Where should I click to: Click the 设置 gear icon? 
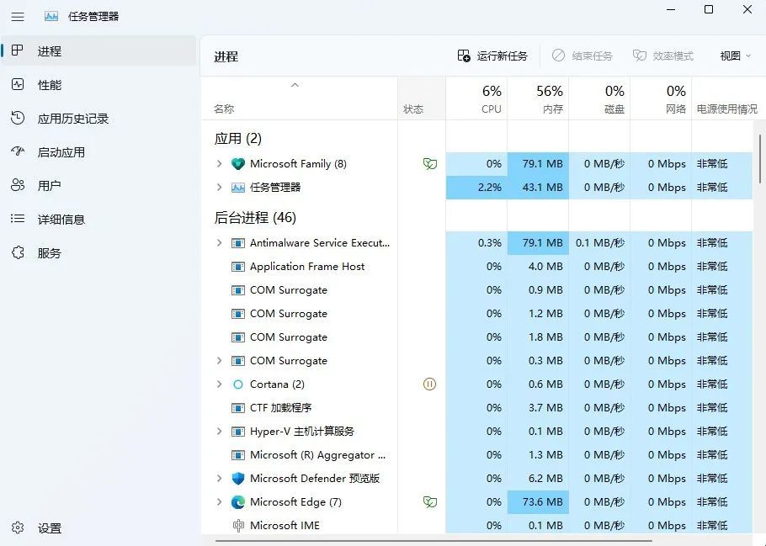pyautogui.click(x=18, y=527)
